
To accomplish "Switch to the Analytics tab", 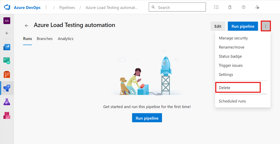I will click(x=65, y=39).
